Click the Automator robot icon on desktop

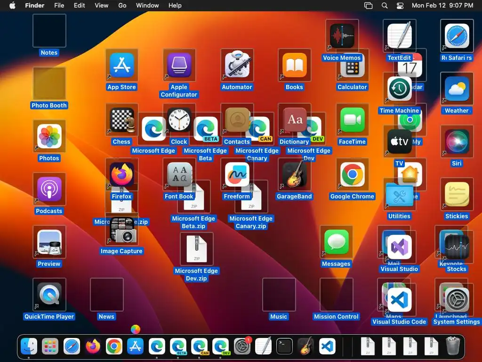[x=237, y=65]
